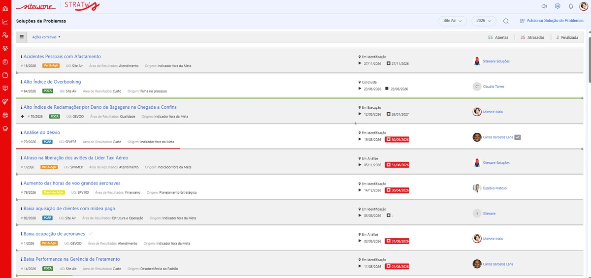Expand the Ações corretivas dropdown

point(46,37)
